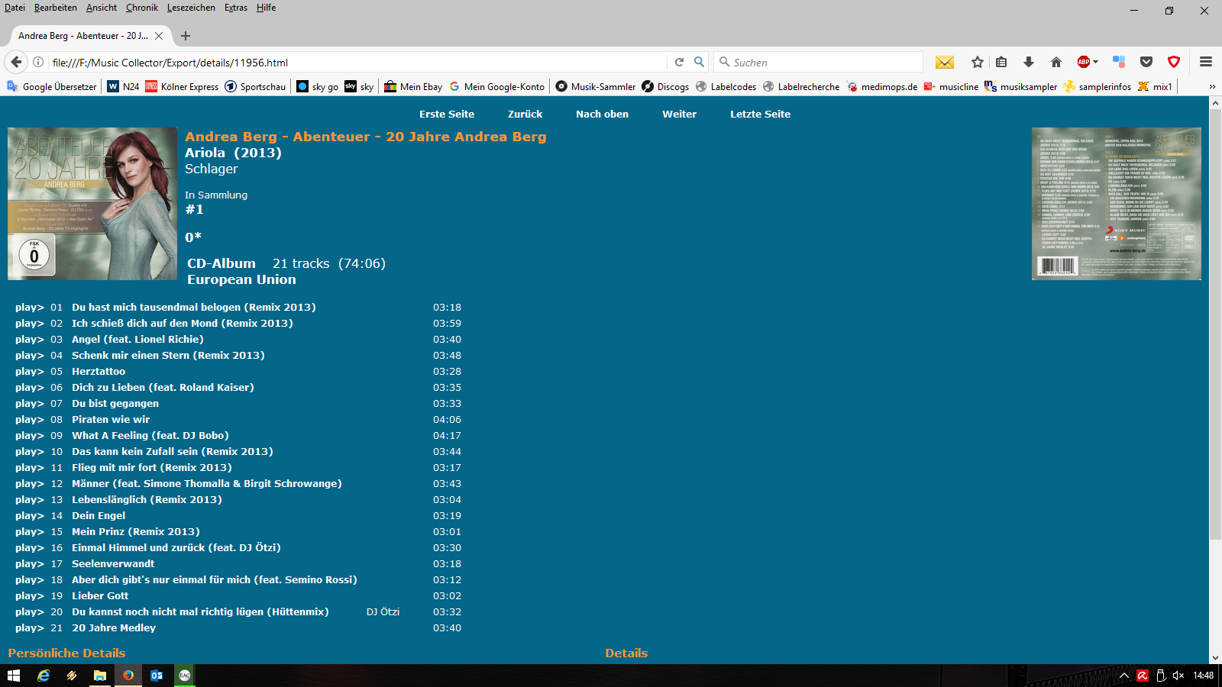Show more bookmarks via the overflow chevron
The image size is (1222, 687).
click(x=1211, y=87)
